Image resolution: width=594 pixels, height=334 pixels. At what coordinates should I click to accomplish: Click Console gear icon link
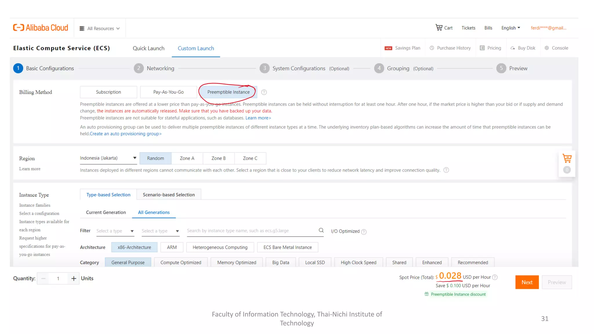[556, 48]
